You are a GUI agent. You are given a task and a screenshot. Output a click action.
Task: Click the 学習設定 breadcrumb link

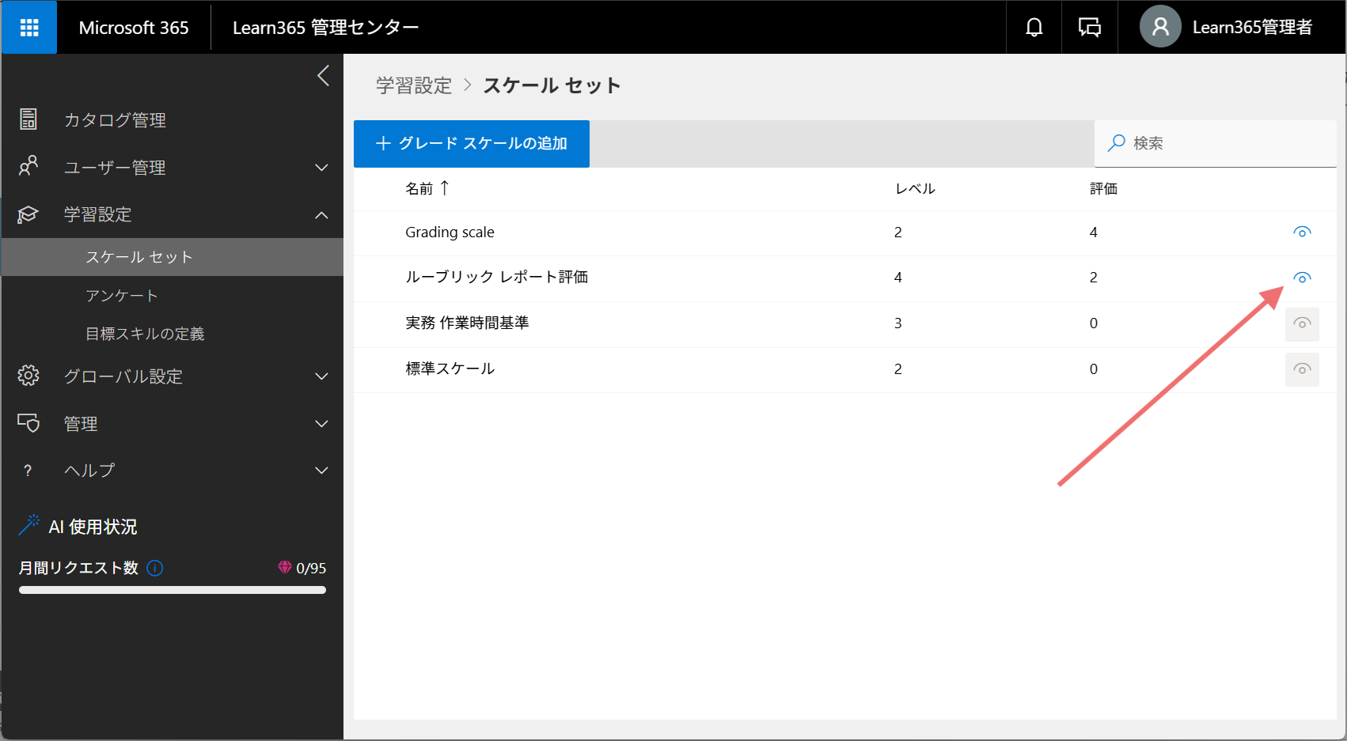[414, 85]
